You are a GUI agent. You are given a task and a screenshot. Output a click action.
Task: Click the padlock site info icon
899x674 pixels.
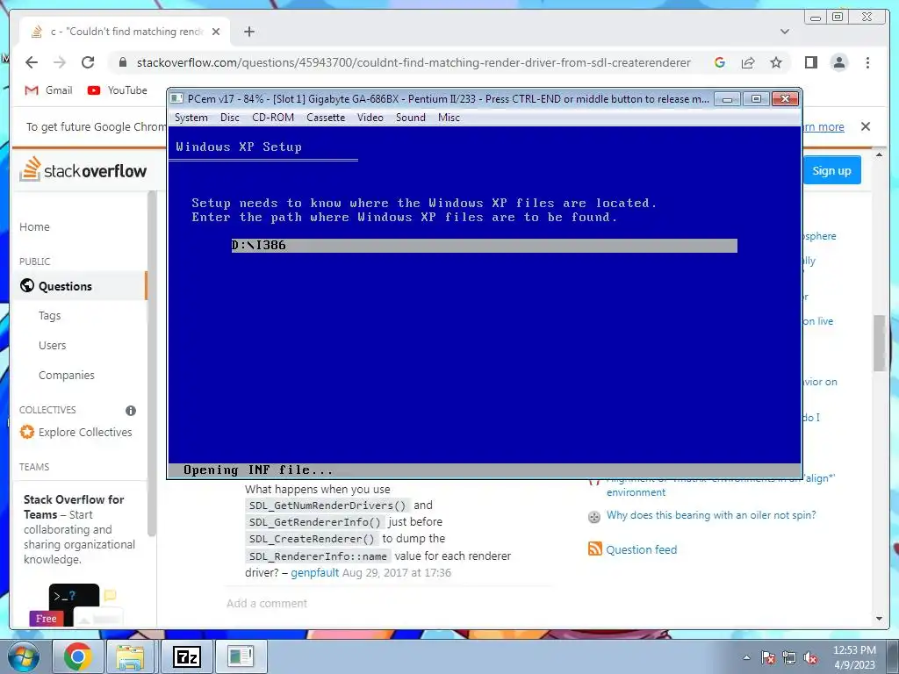pos(122,62)
